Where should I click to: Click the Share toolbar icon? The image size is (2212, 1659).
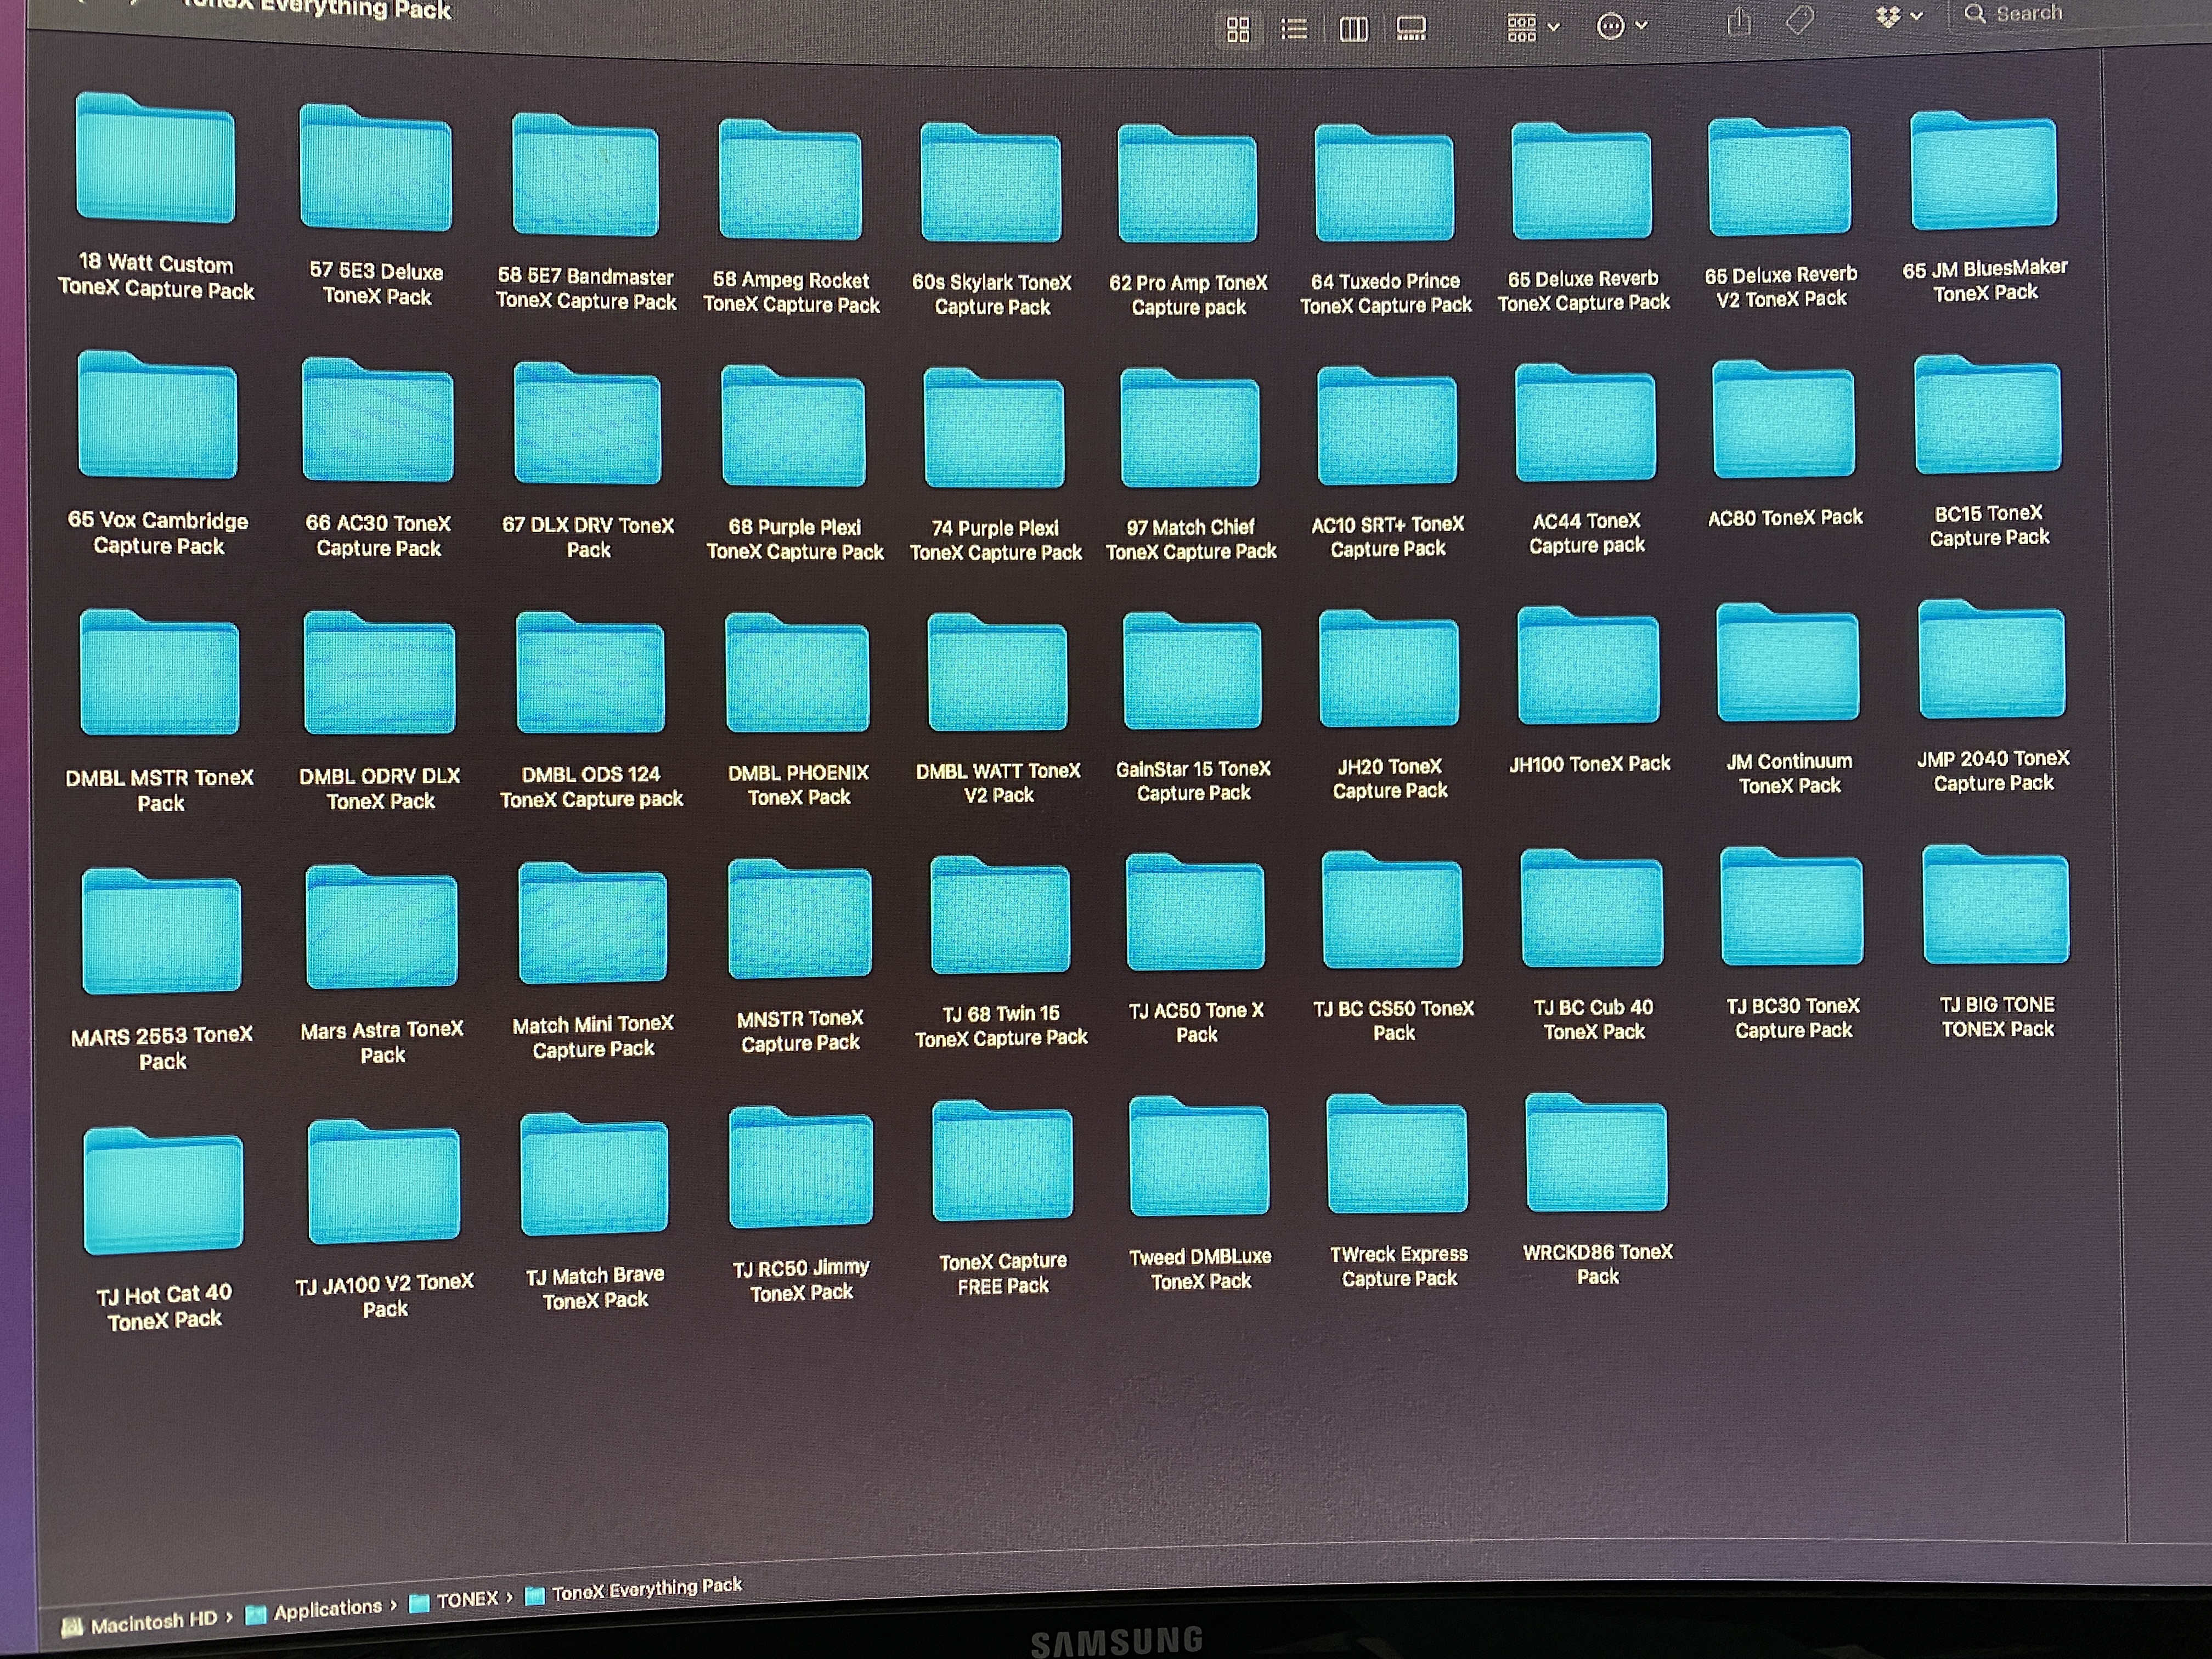[x=1739, y=22]
